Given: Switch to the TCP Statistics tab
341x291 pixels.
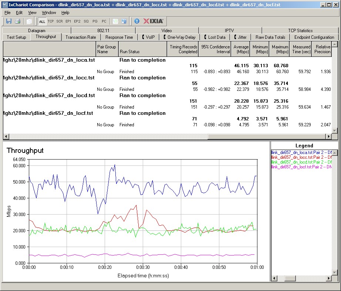Looking at the screenshot, I should (300, 30).
